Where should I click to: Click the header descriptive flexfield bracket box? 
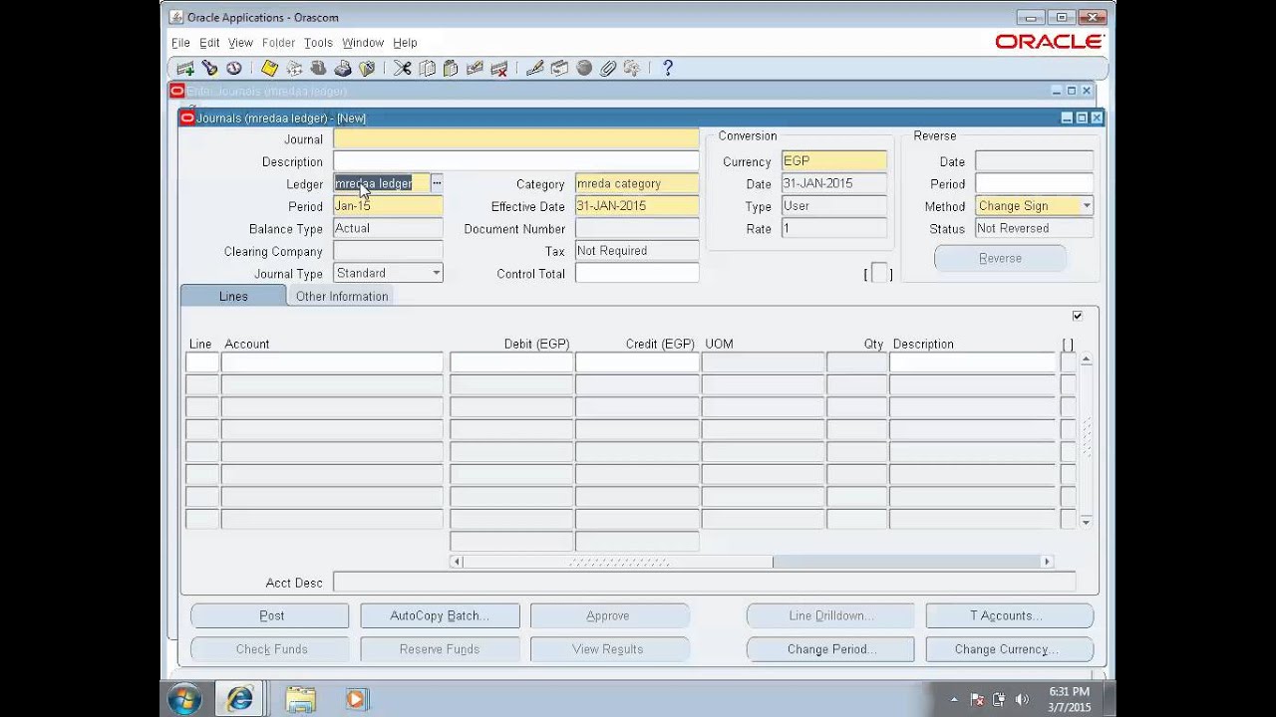coord(879,274)
